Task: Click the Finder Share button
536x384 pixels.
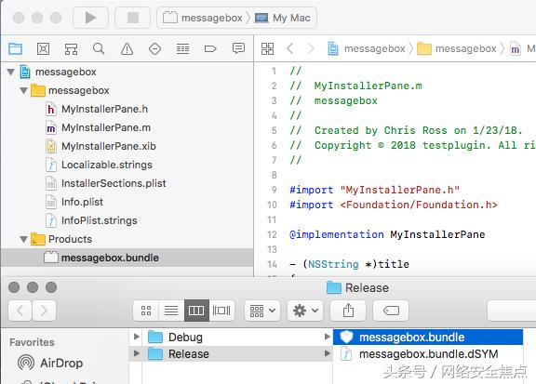Action: [x=348, y=311]
